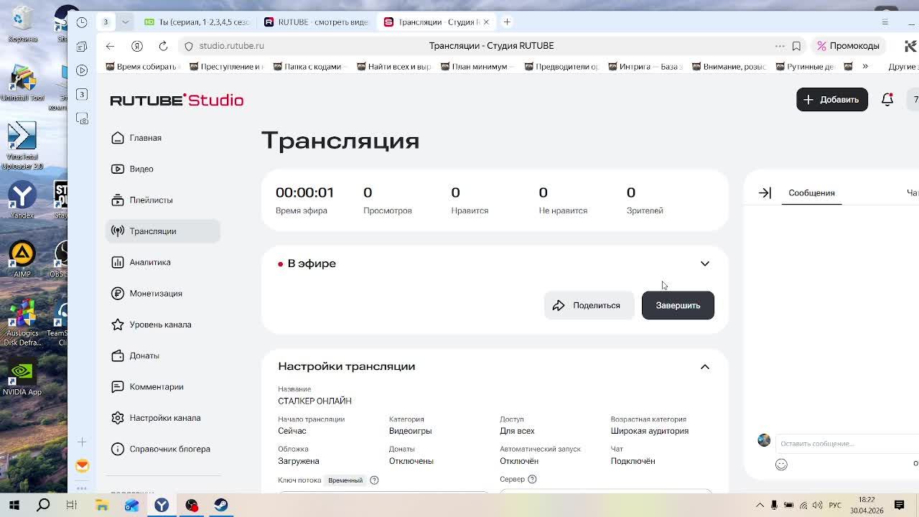Click the Для всех access value
The width and height of the screenshot is (919, 517).
tap(517, 431)
